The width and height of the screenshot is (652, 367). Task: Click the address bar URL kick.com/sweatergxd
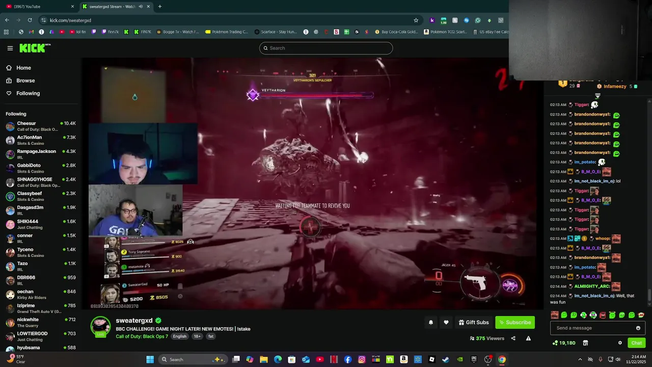pyautogui.click(x=70, y=20)
